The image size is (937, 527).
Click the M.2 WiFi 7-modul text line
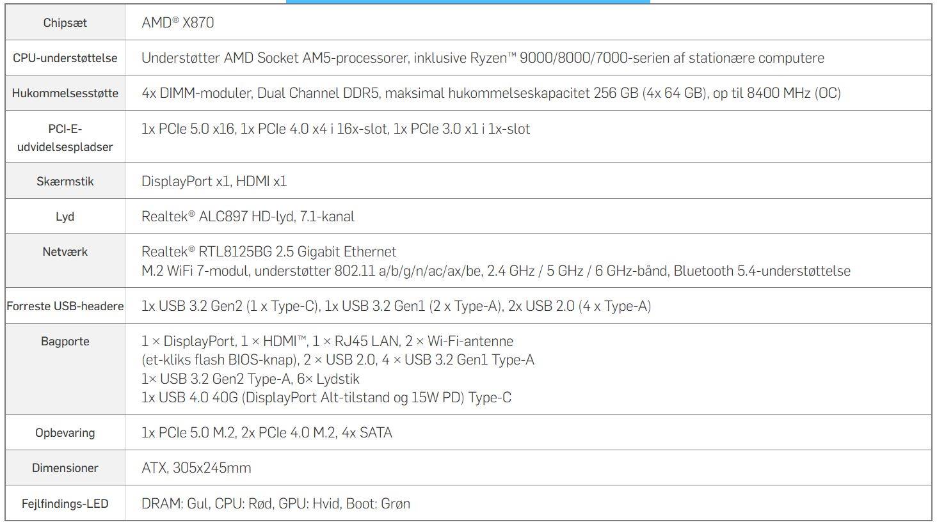(495, 271)
